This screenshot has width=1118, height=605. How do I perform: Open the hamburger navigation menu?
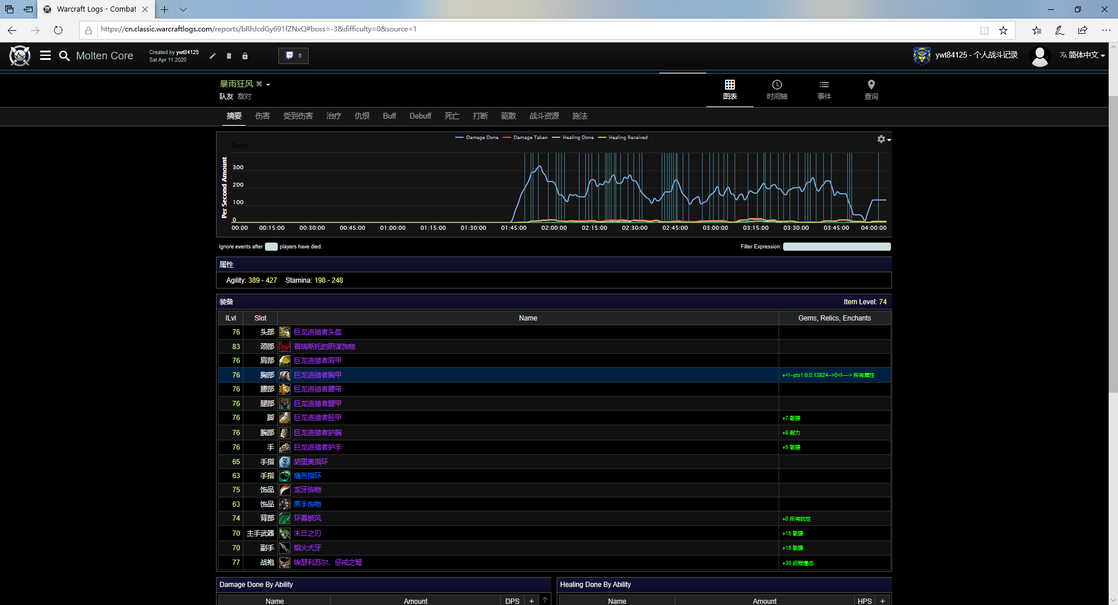coord(45,56)
